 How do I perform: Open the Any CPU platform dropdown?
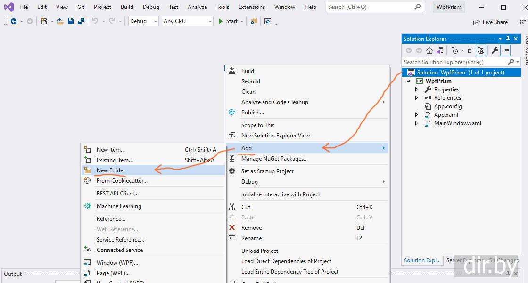(188, 21)
